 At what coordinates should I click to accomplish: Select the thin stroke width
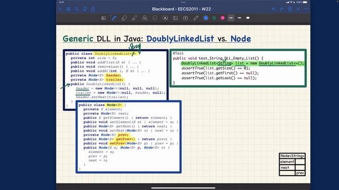pyautogui.click(x=231, y=18)
